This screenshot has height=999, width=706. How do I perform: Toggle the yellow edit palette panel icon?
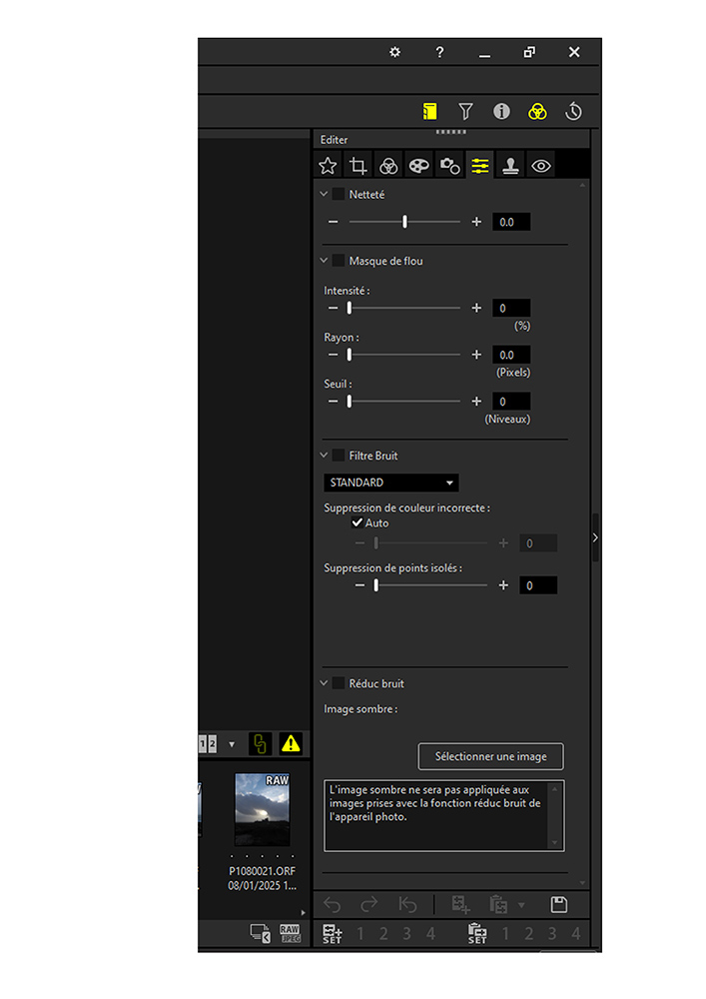pos(430,112)
